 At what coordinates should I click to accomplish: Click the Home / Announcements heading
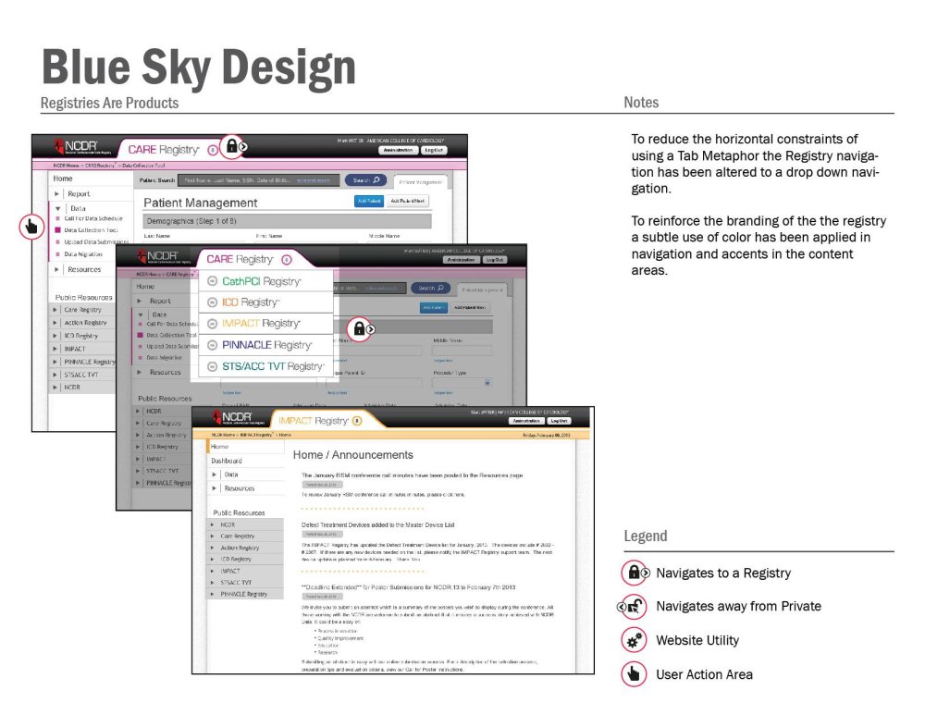click(x=352, y=455)
